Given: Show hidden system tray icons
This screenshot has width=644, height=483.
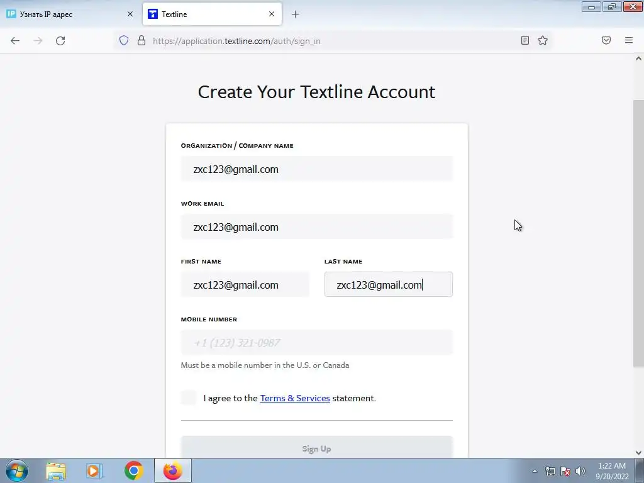Looking at the screenshot, I should tap(535, 471).
